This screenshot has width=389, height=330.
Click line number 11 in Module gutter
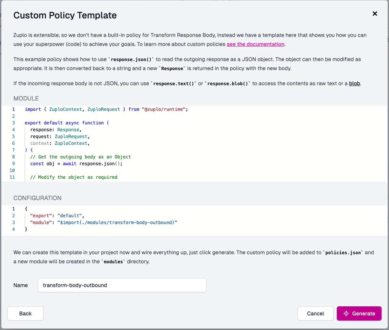(12, 177)
